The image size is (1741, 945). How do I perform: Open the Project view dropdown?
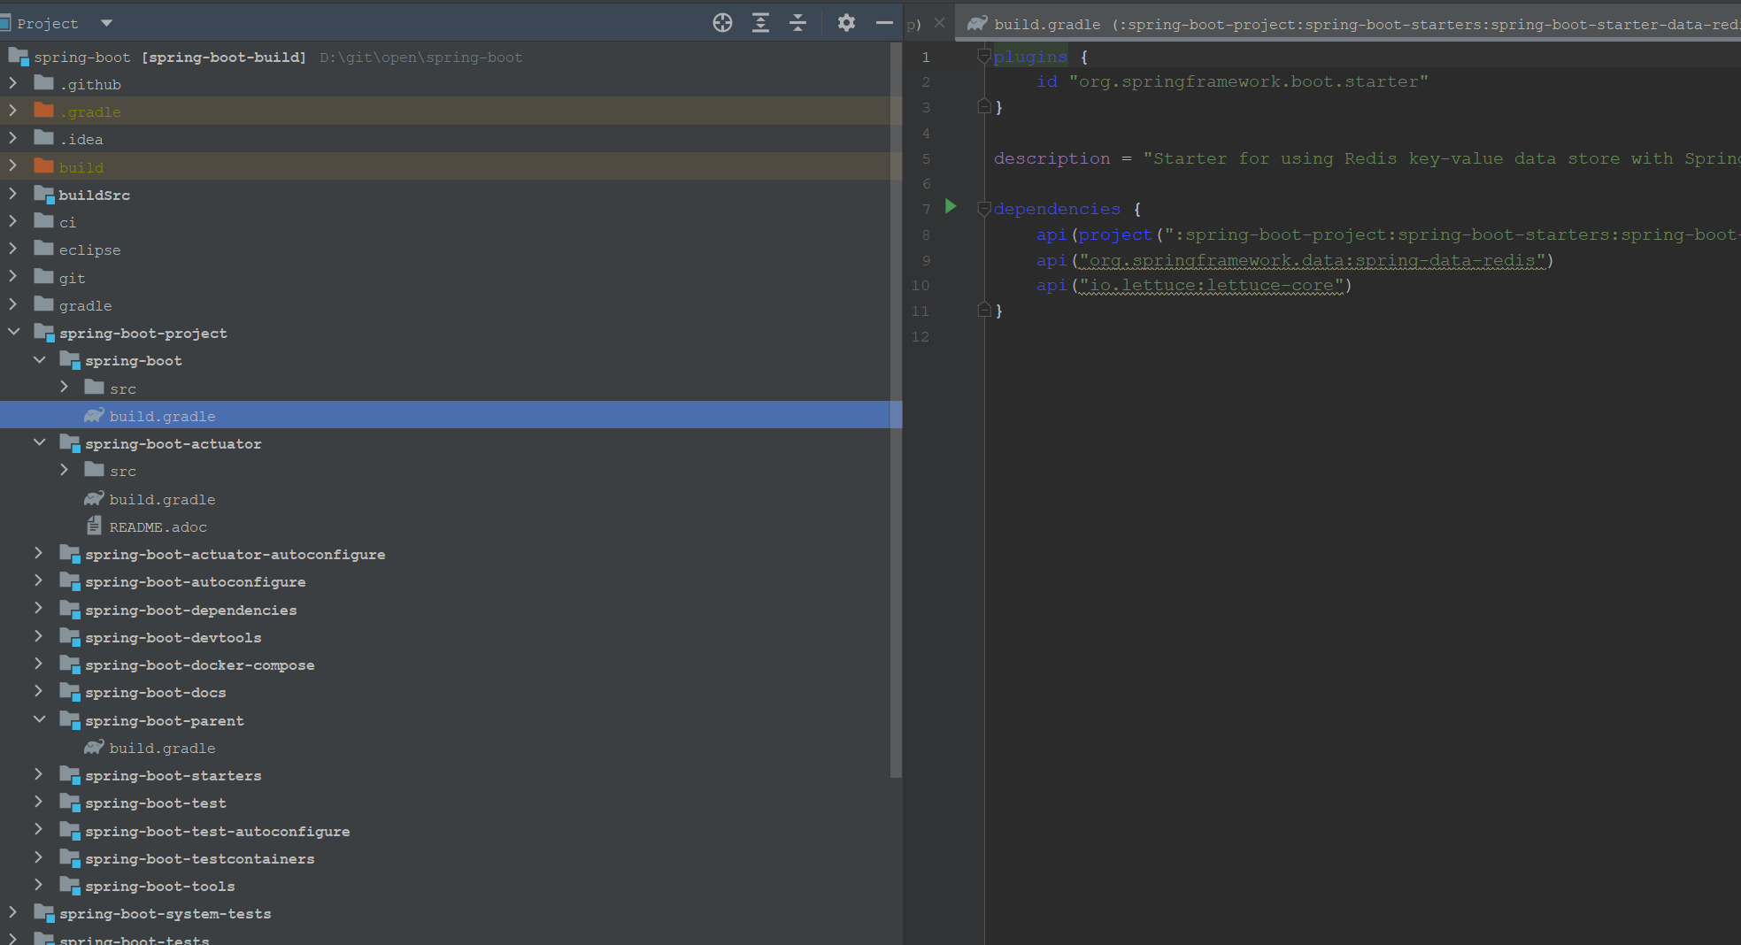pos(106,23)
